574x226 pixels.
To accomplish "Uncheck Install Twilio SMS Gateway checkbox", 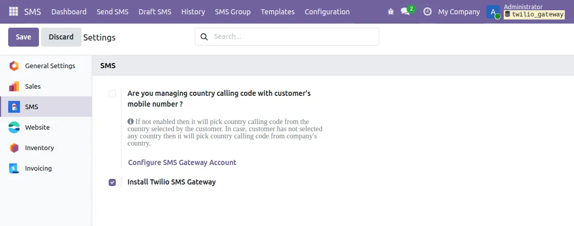I will point(112,182).
